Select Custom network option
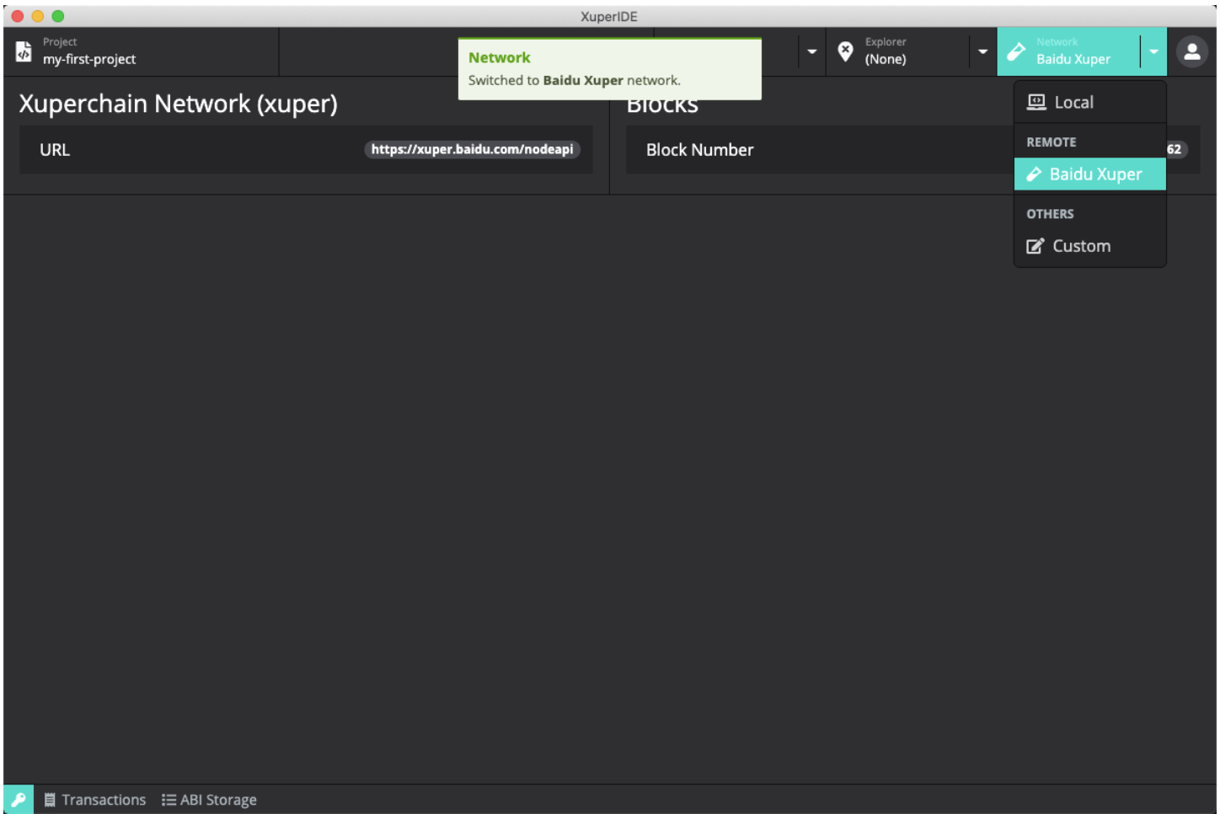 click(x=1090, y=246)
